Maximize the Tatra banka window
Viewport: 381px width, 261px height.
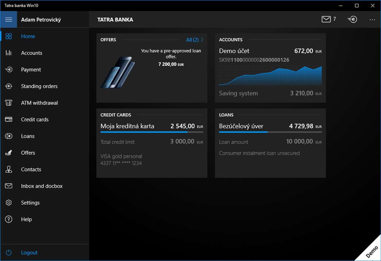pos(357,5)
